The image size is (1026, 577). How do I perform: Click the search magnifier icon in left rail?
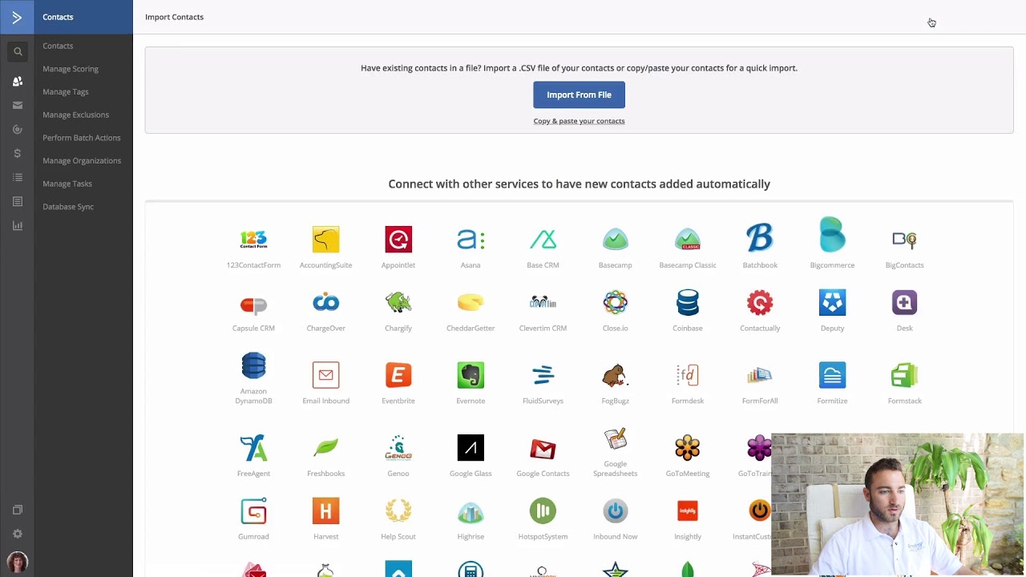18,52
